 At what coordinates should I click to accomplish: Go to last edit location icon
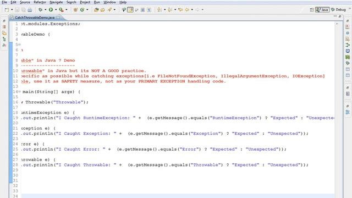(x=180, y=10)
